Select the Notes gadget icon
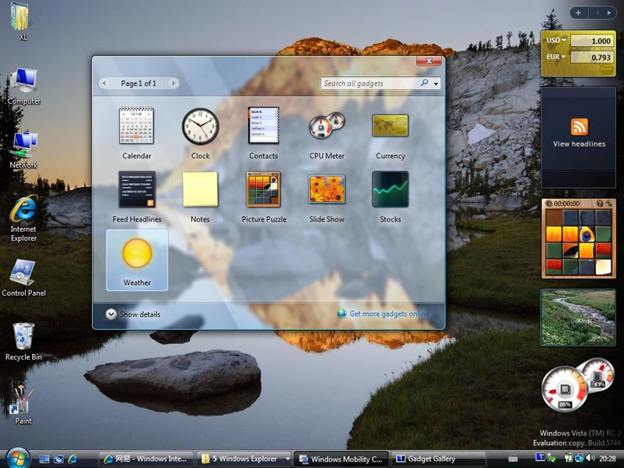 pyautogui.click(x=200, y=190)
